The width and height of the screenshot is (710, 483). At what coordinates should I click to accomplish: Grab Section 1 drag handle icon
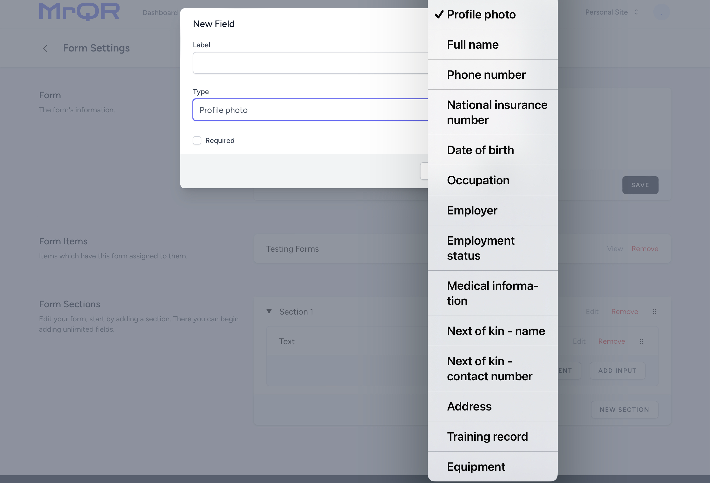click(654, 312)
